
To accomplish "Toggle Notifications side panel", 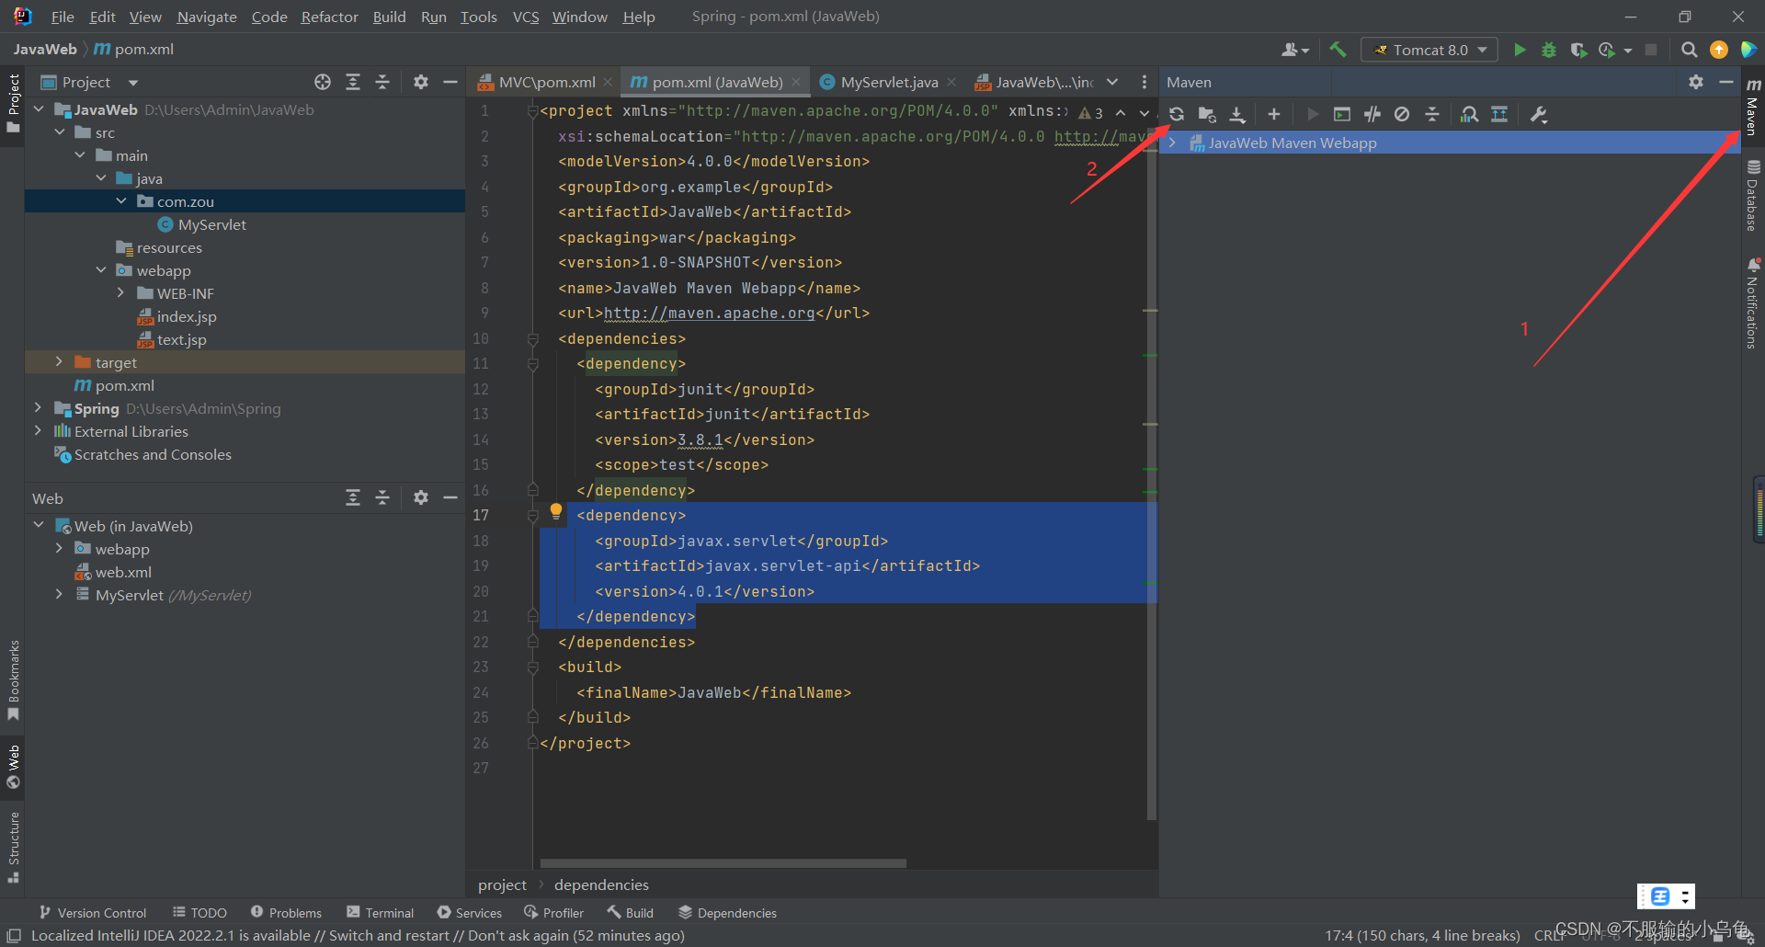I will pos(1753,303).
